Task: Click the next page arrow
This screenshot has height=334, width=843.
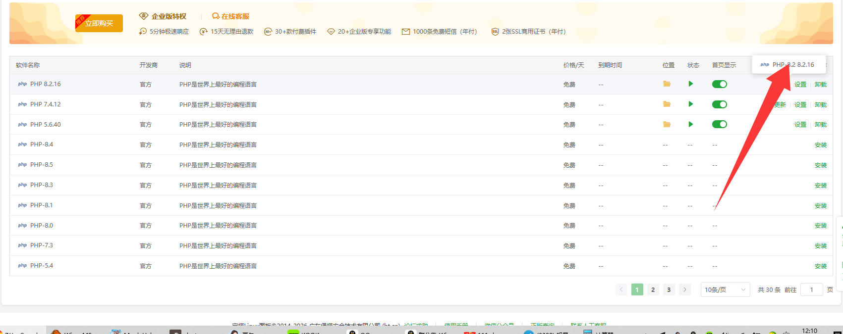Action: 685,290
